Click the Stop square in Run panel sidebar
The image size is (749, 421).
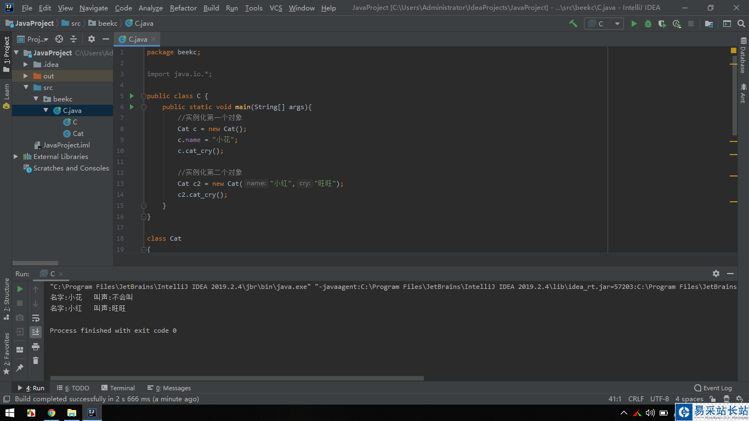[x=20, y=303]
